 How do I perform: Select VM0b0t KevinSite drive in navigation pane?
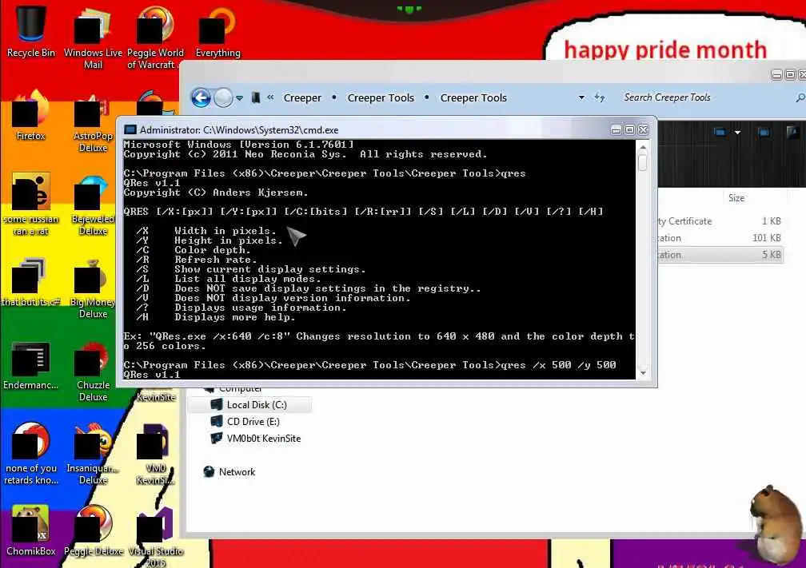point(256,439)
